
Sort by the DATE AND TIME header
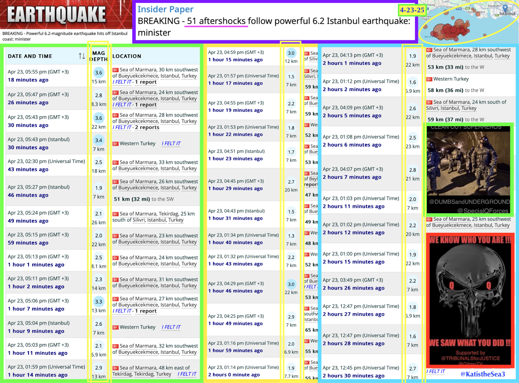pyautogui.click(x=30, y=56)
